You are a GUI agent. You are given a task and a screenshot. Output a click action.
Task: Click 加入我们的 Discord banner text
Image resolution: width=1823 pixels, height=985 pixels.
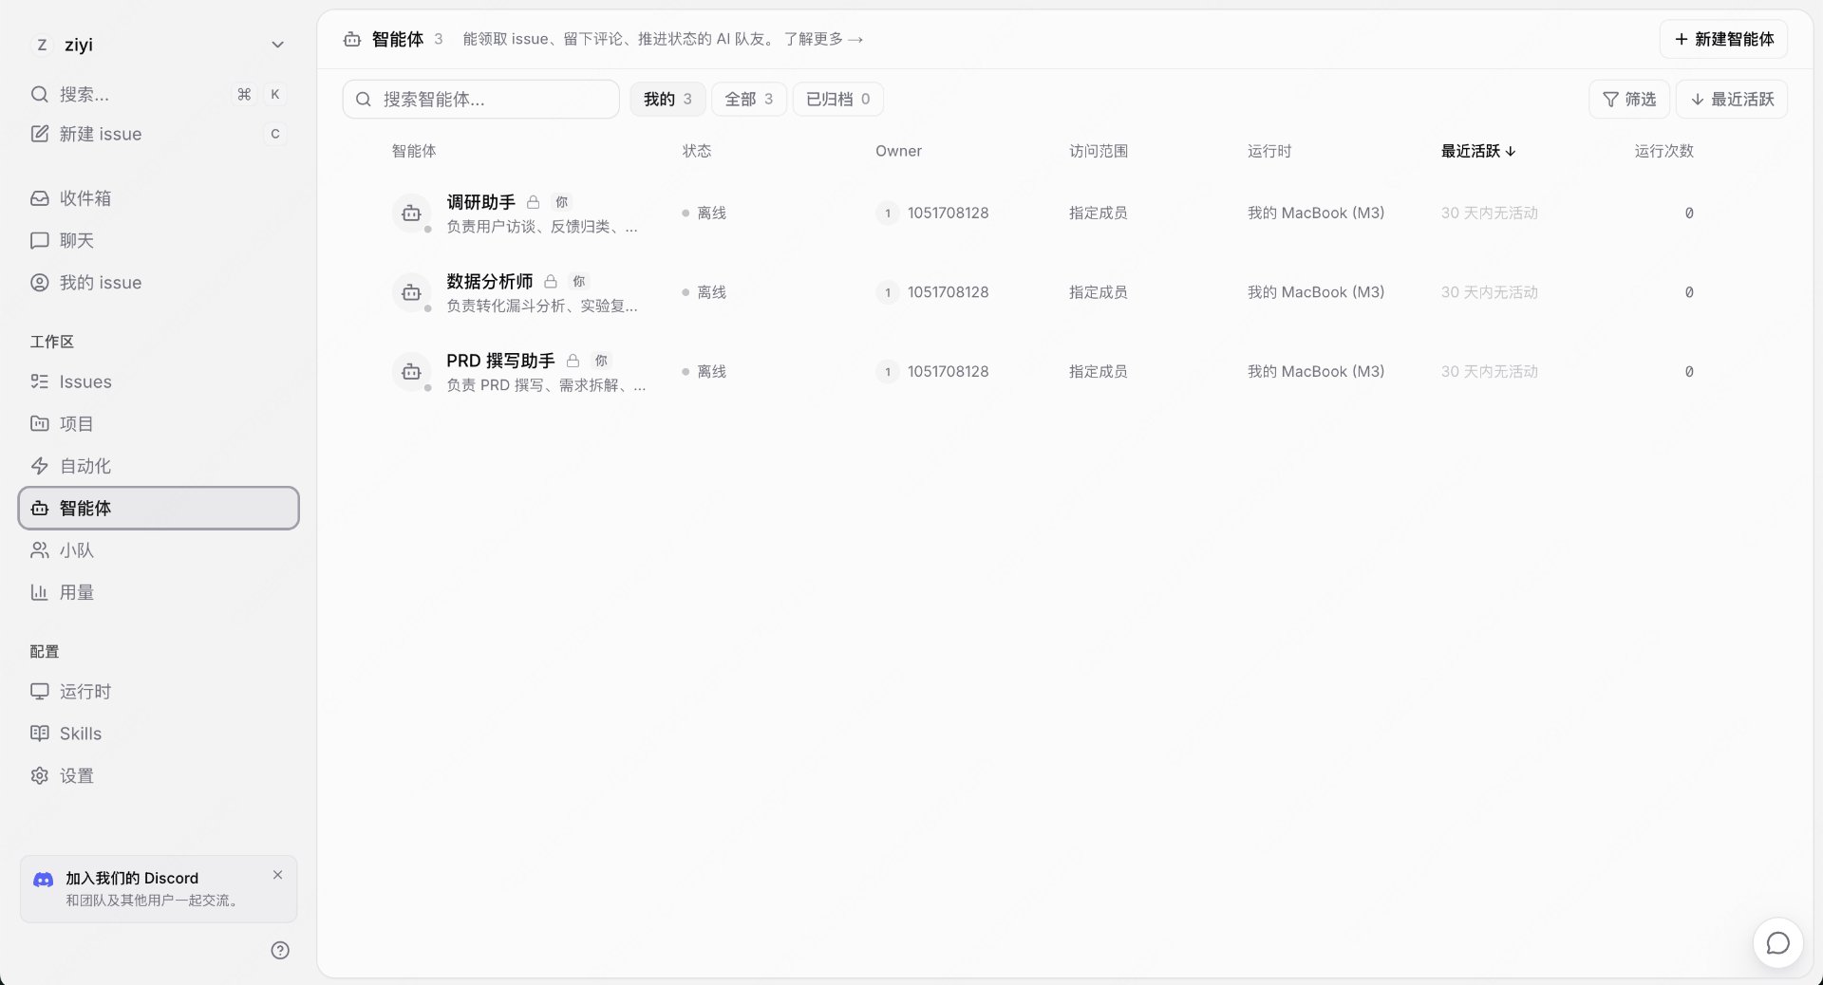point(132,878)
